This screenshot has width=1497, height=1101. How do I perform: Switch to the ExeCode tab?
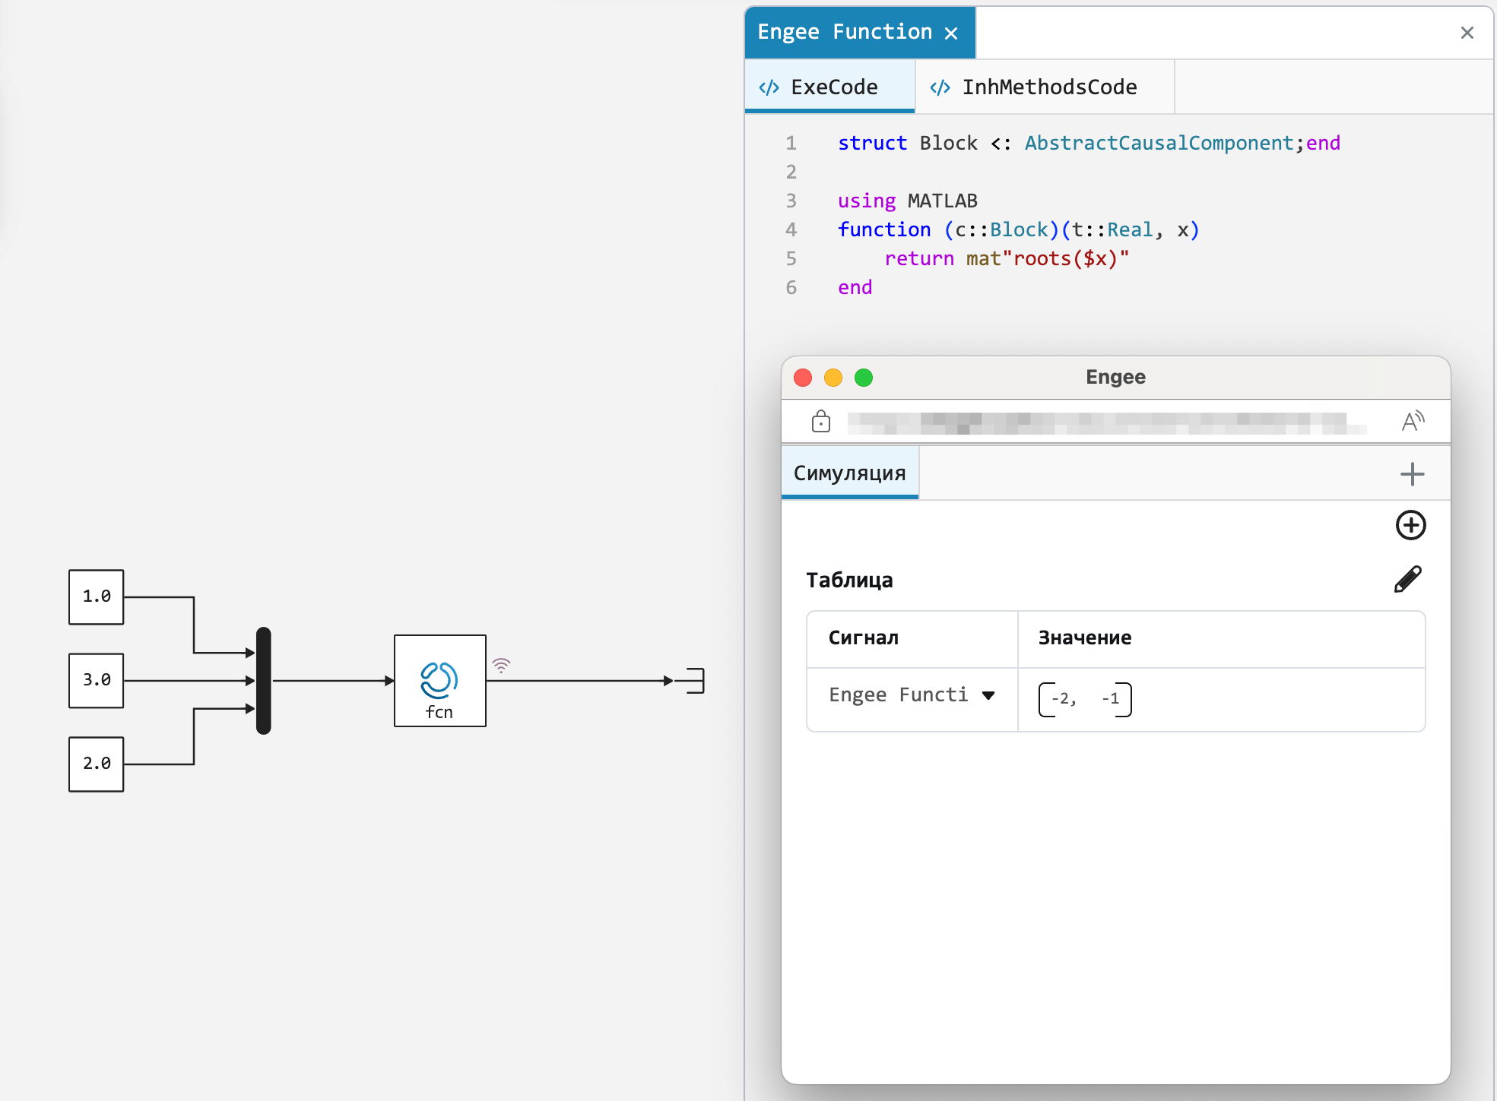click(829, 87)
